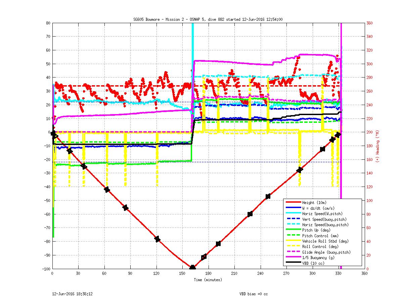Image resolution: width=403 pixels, height=302 pixels.
Task: Click red heading axis tick label '140'
Action: tap(369, 173)
